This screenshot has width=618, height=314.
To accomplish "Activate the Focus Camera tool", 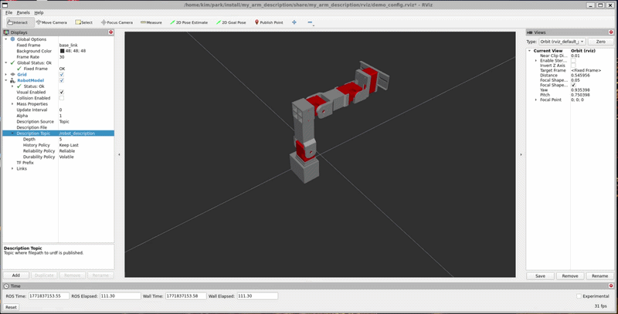I will (x=117, y=22).
